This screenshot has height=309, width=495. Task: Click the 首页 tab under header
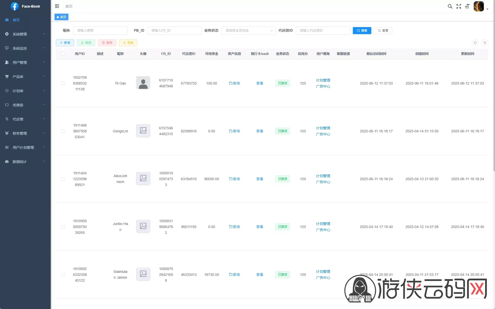pos(62,17)
